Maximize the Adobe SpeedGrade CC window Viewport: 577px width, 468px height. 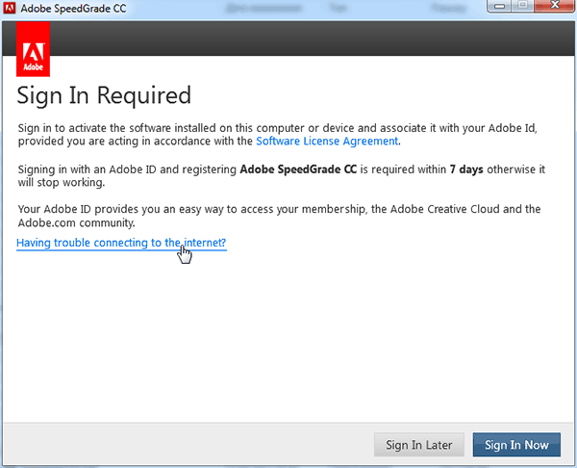(x=523, y=6)
